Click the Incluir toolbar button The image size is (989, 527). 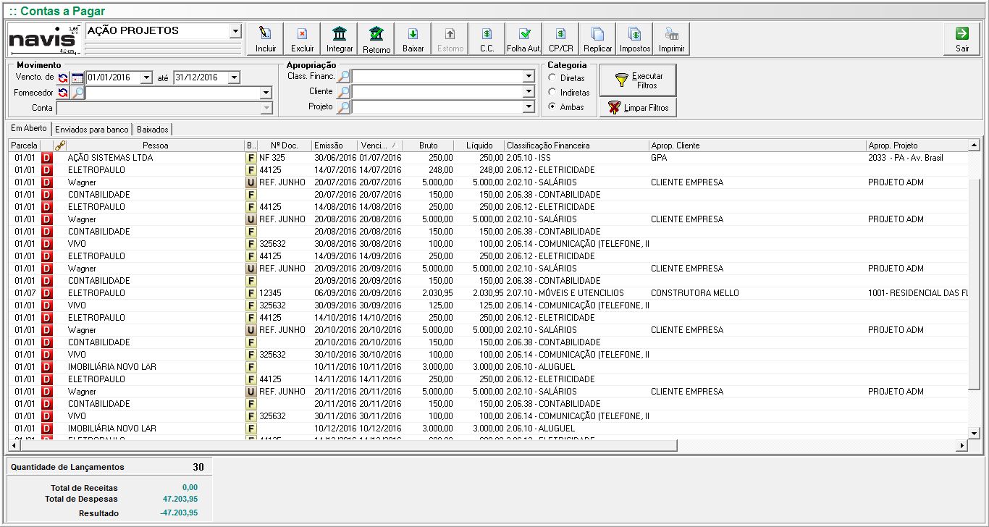pyautogui.click(x=266, y=39)
